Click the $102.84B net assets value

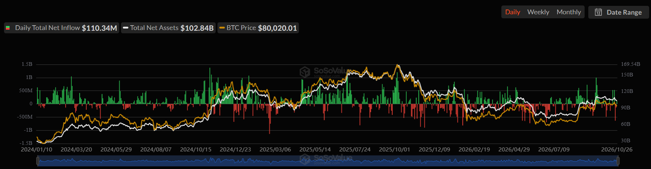pos(197,28)
